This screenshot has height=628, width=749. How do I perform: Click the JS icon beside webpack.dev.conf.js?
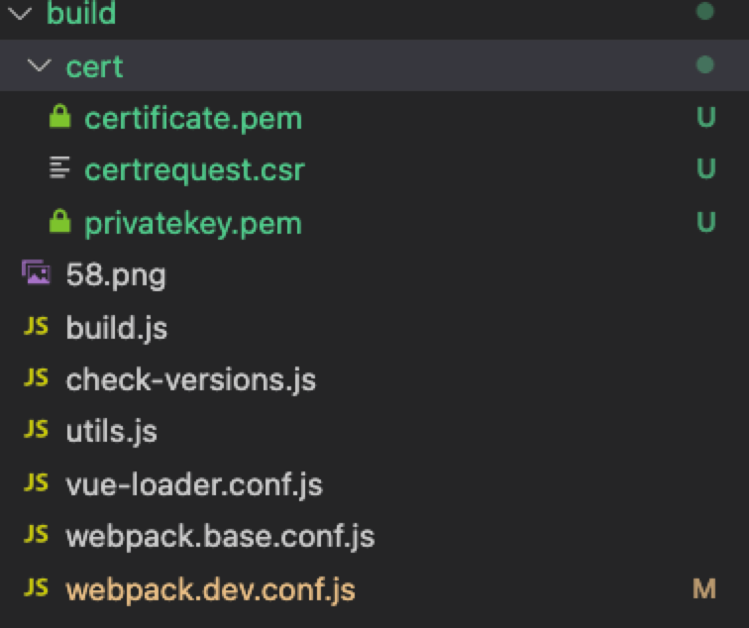(36, 588)
